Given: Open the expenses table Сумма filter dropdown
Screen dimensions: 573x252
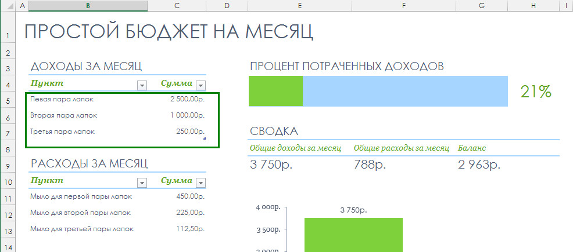Looking at the screenshot, I should 201,183.
